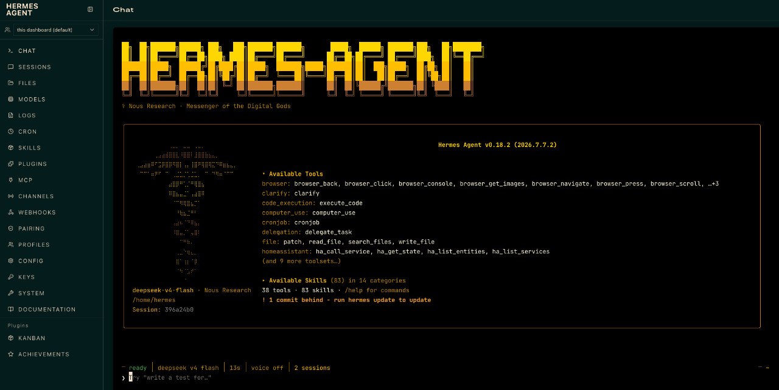Click the "ready" status indicator
Viewport: 779px width, 390px height.
click(138, 368)
